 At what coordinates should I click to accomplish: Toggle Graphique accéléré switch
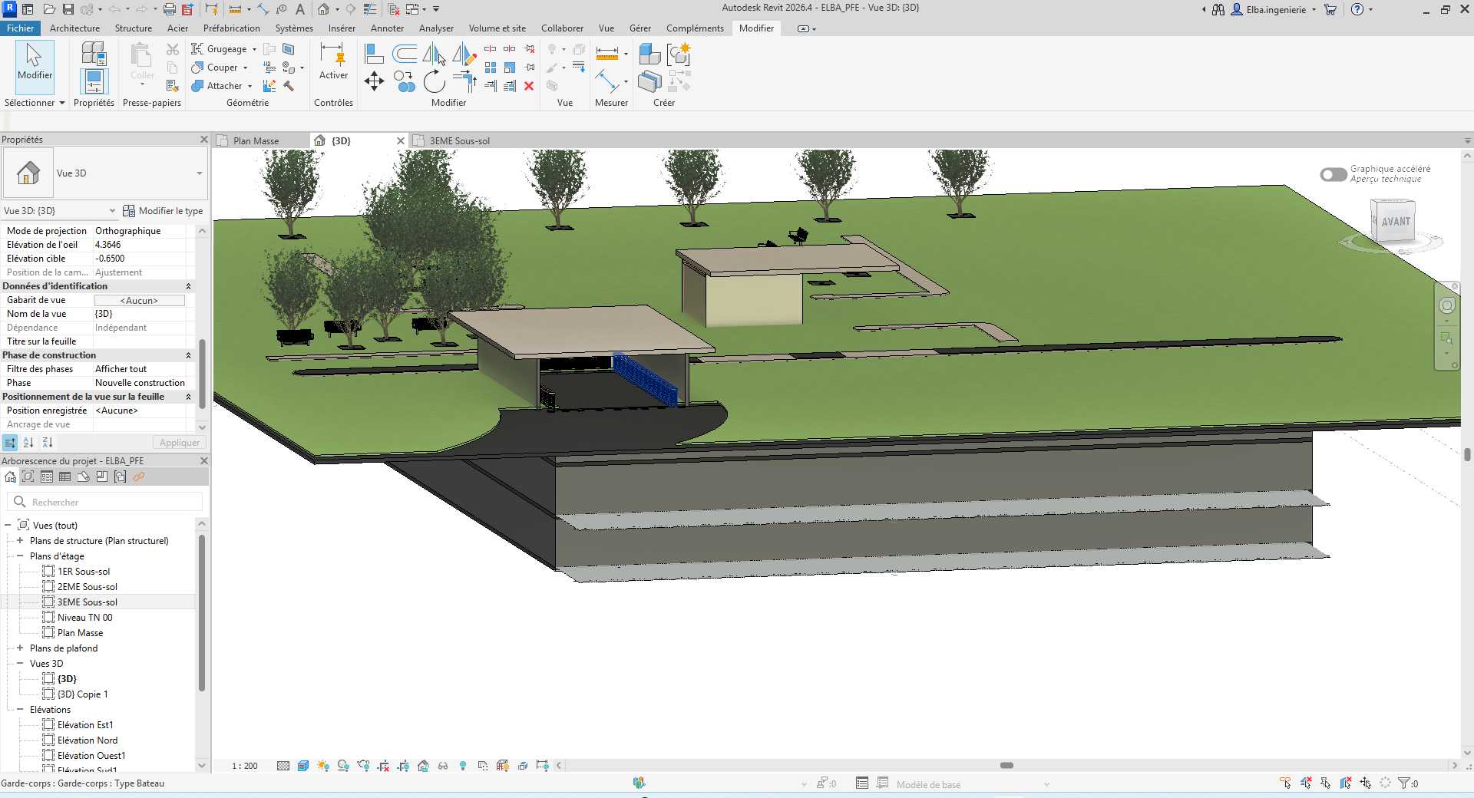[1334, 174]
